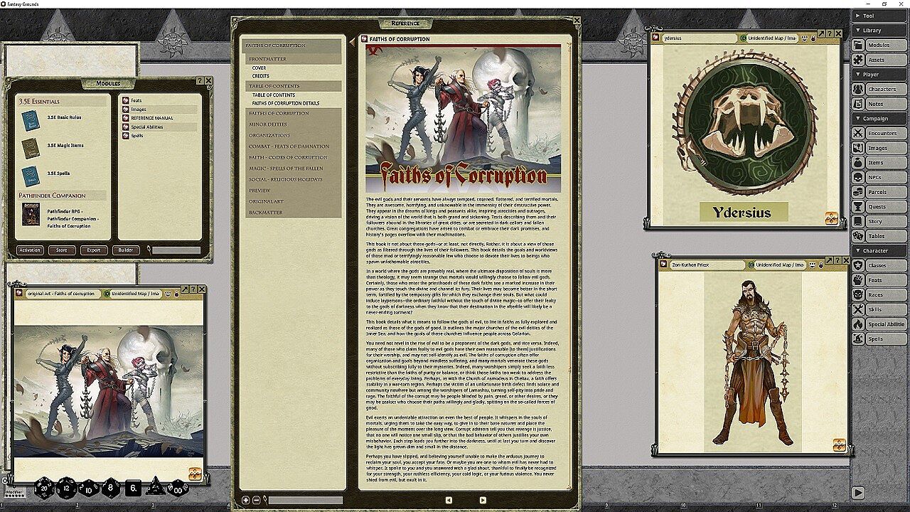Image resolution: width=910 pixels, height=512 pixels.
Task: Pick the d6 die from the dice tray
Action: click(133, 489)
